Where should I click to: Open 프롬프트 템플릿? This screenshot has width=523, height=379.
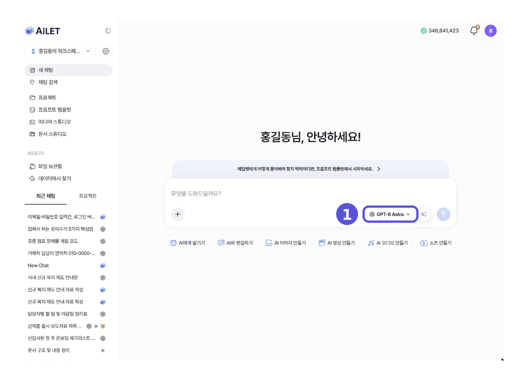click(x=69, y=110)
